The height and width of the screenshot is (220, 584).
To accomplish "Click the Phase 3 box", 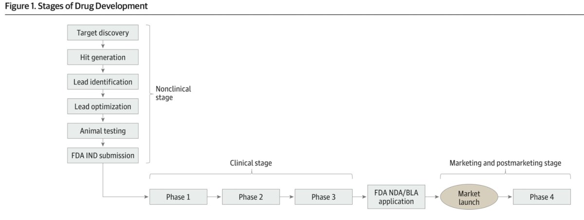I will (x=324, y=197).
